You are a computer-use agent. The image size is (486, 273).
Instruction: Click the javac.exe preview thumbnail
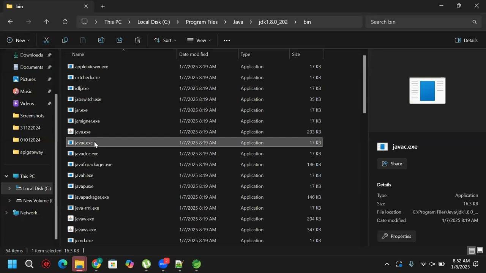click(428, 91)
